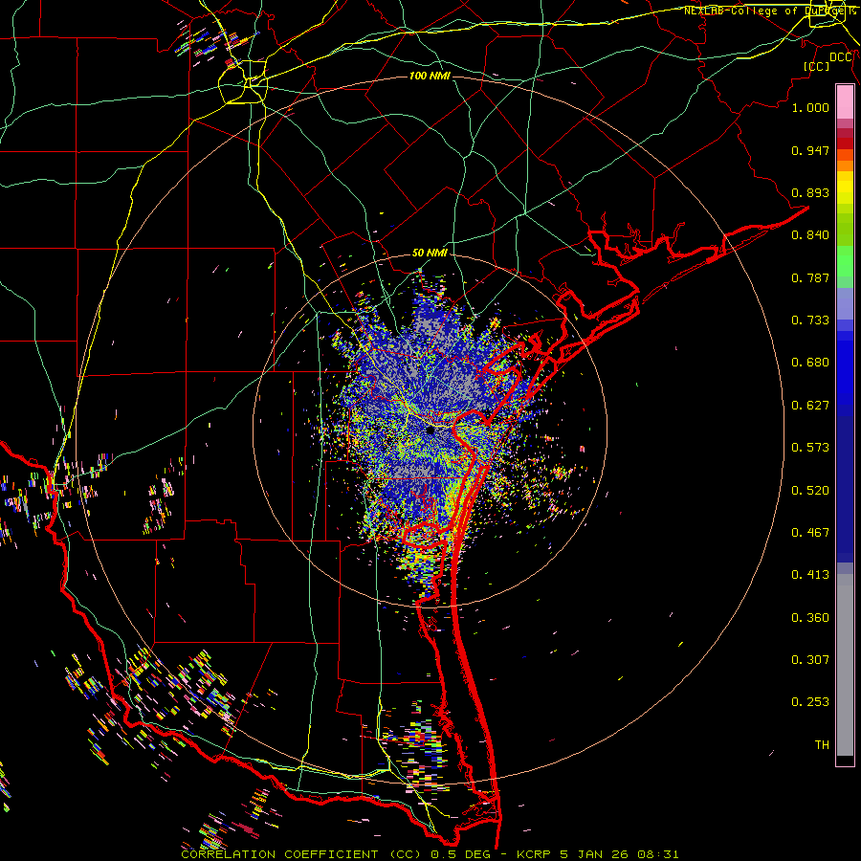Screen dimensions: 861x861
Task: Click the 0.413 legend value
Action: pos(810,575)
